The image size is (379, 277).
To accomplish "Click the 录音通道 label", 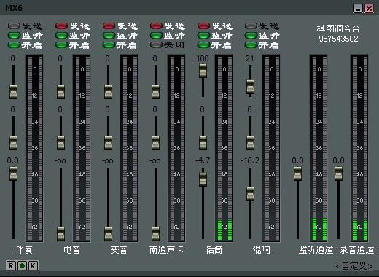I will (x=356, y=249).
